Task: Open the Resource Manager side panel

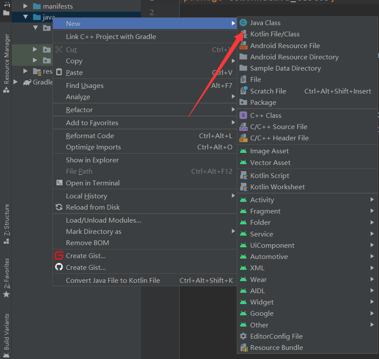Action: [6, 63]
